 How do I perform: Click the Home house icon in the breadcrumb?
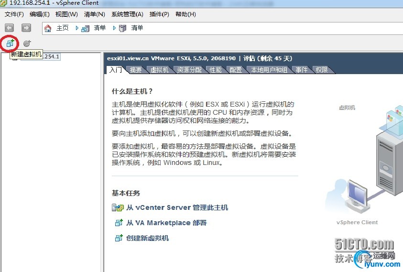pyautogui.click(x=48, y=28)
